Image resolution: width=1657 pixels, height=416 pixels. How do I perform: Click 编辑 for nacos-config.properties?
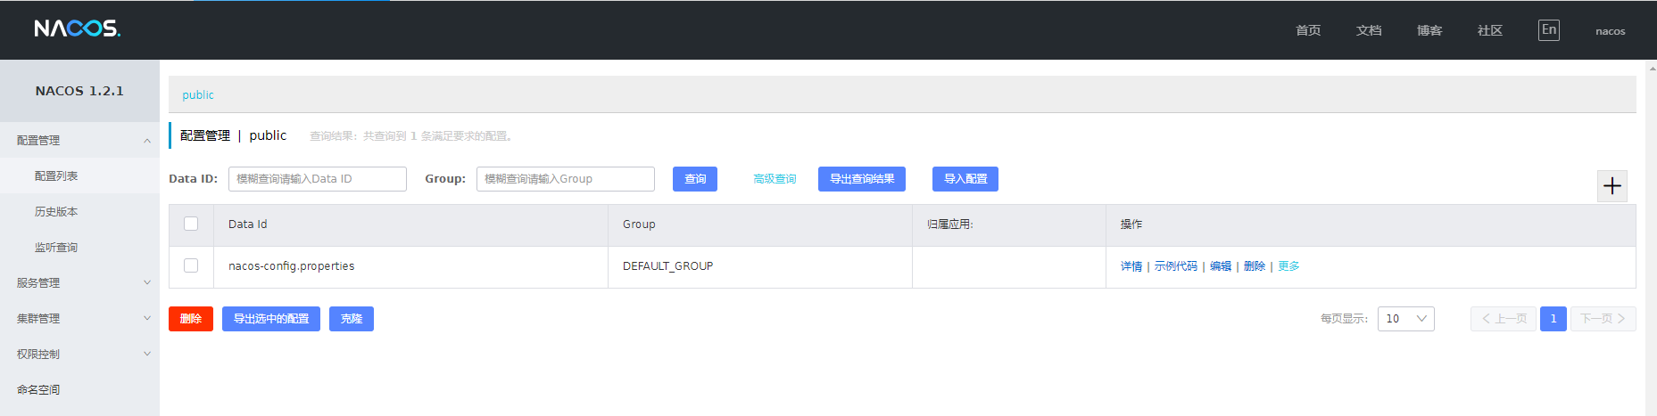coord(1221,266)
